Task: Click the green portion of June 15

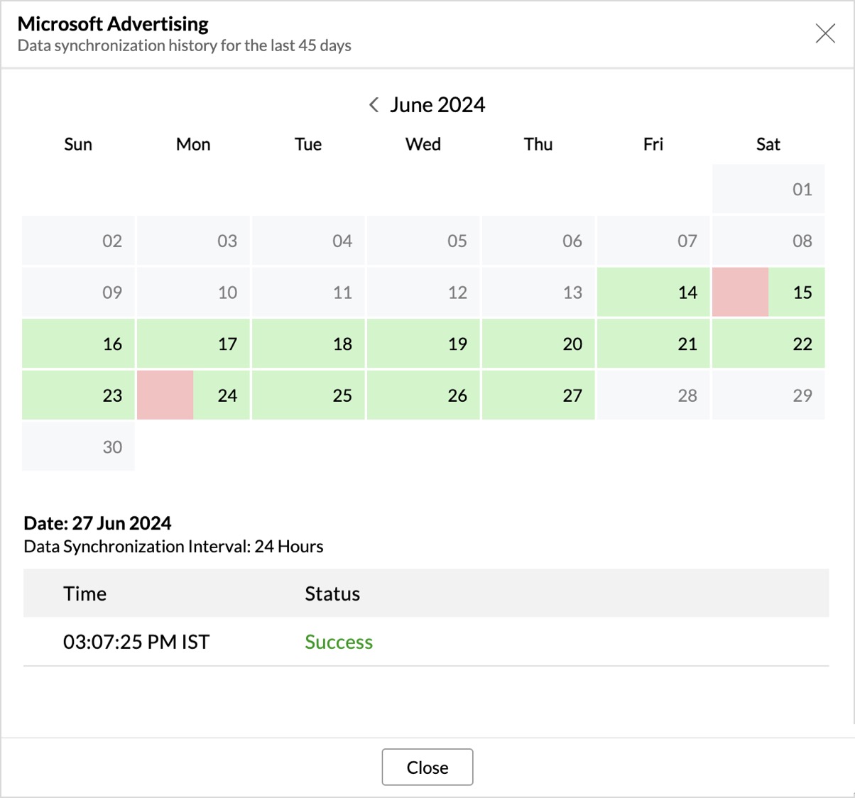Action: (x=797, y=292)
